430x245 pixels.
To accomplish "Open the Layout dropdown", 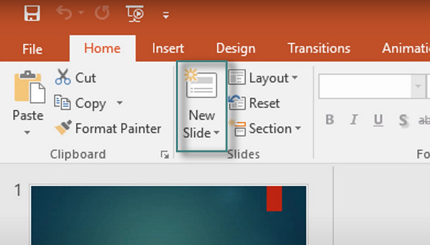I will [263, 78].
